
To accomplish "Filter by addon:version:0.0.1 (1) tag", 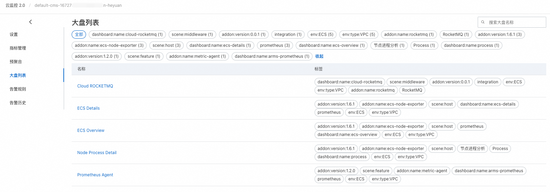I will 244,35.
